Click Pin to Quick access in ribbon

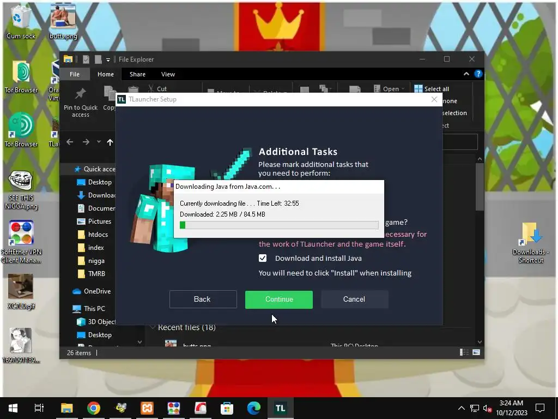tap(81, 103)
